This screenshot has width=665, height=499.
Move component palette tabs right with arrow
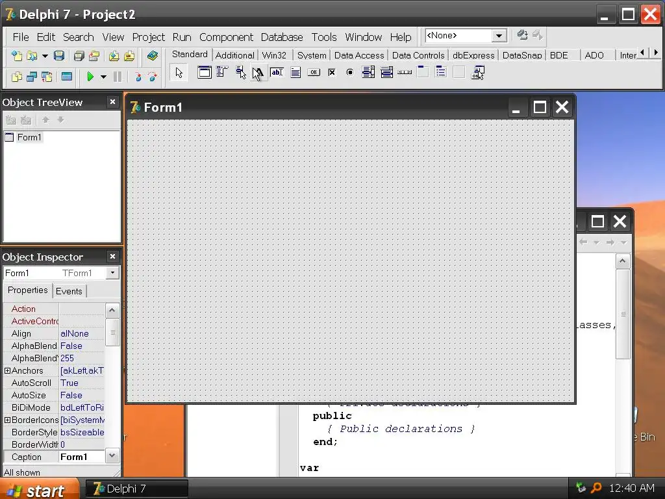pyautogui.click(x=656, y=53)
